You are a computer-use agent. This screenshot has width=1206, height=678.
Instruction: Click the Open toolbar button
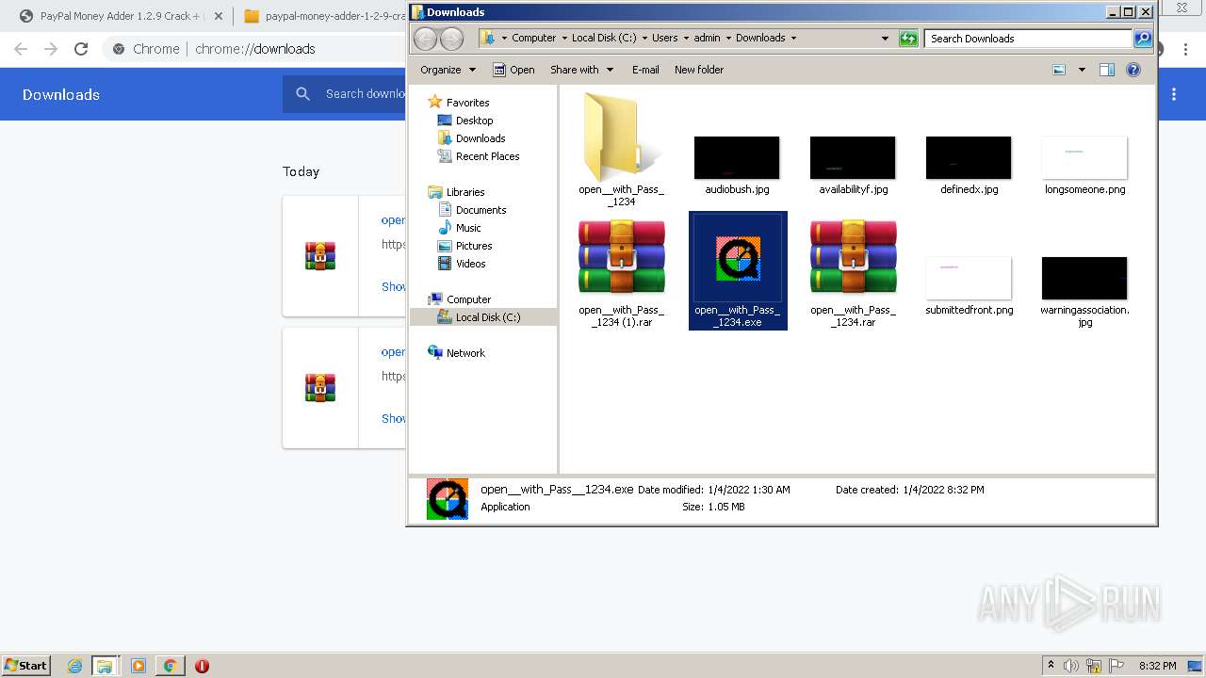coord(514,70)
